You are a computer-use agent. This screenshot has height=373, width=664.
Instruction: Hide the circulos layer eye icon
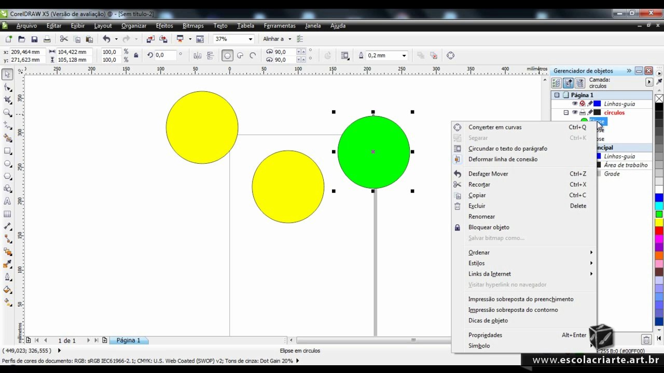pos(574,112)
